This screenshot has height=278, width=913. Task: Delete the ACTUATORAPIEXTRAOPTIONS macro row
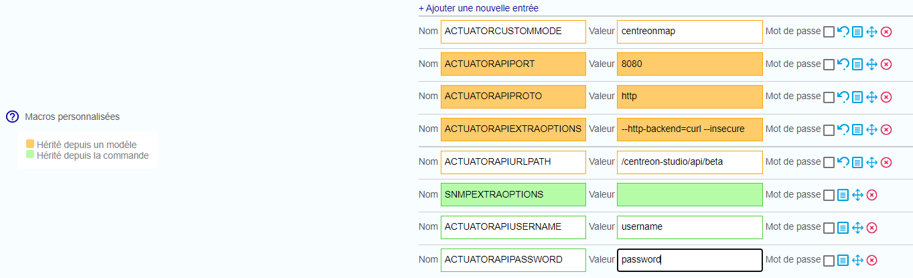coord(886,129)
